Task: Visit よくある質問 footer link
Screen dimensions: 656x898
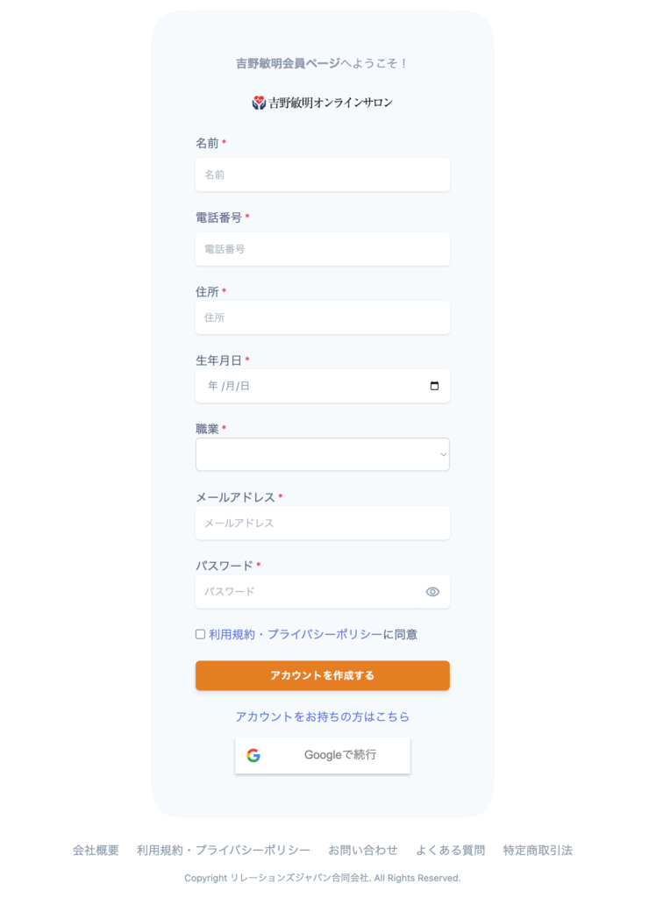Action: 451,850
